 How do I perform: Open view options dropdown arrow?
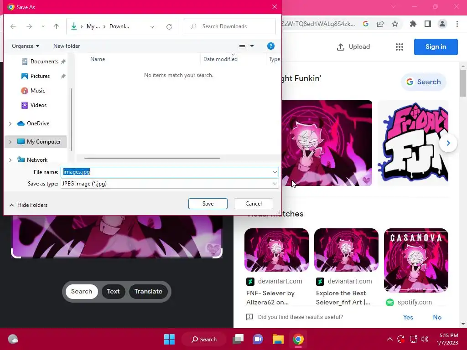tap(252, 46)
